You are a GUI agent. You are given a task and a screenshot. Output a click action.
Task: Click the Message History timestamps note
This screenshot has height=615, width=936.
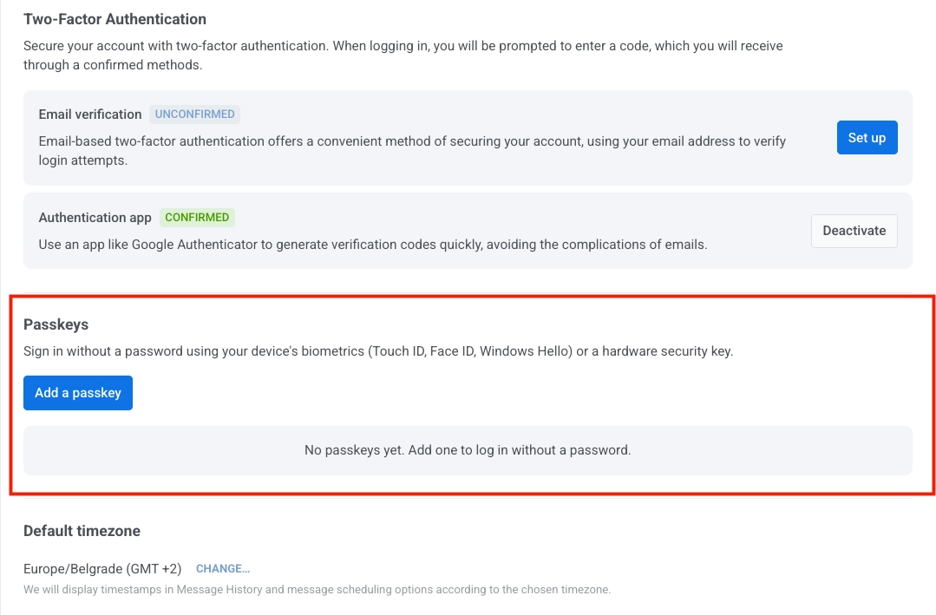pos(317,589)
